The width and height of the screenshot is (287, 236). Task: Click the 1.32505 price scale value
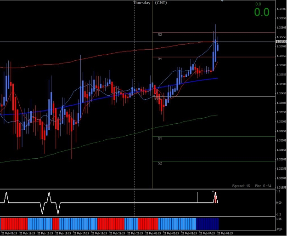281,84
